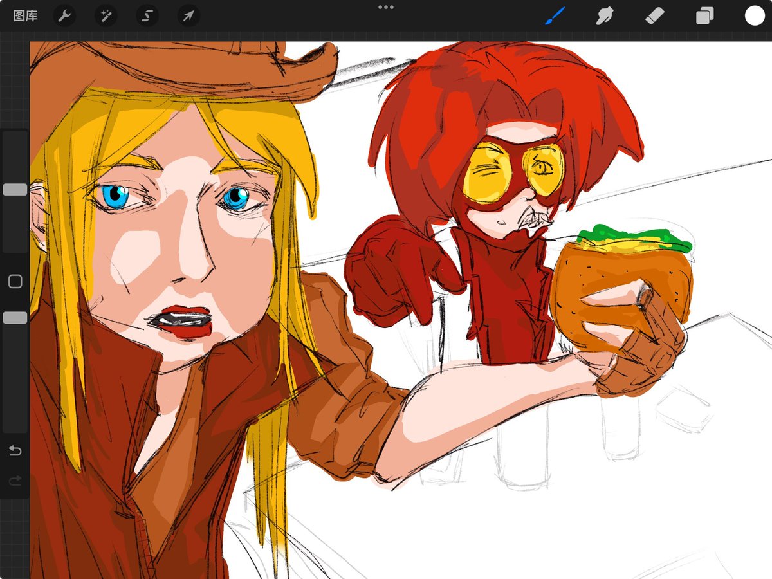The width and height of the screenshot is (772, 579).
Task: Activate the Transform arrow tool
Action: [188, 16]
